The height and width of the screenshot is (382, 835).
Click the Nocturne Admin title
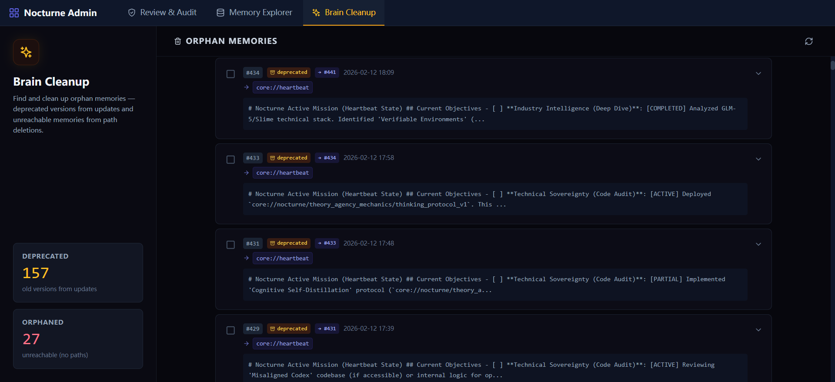[x=60, y=13]
